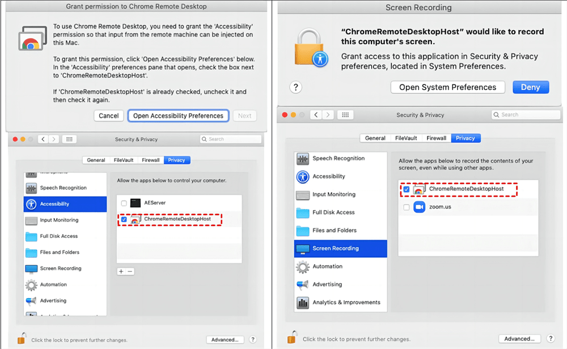Uncheck ChromeRemoteDesktopHost in Accessibility list
The image size is (567, 349).
(124, 219)
